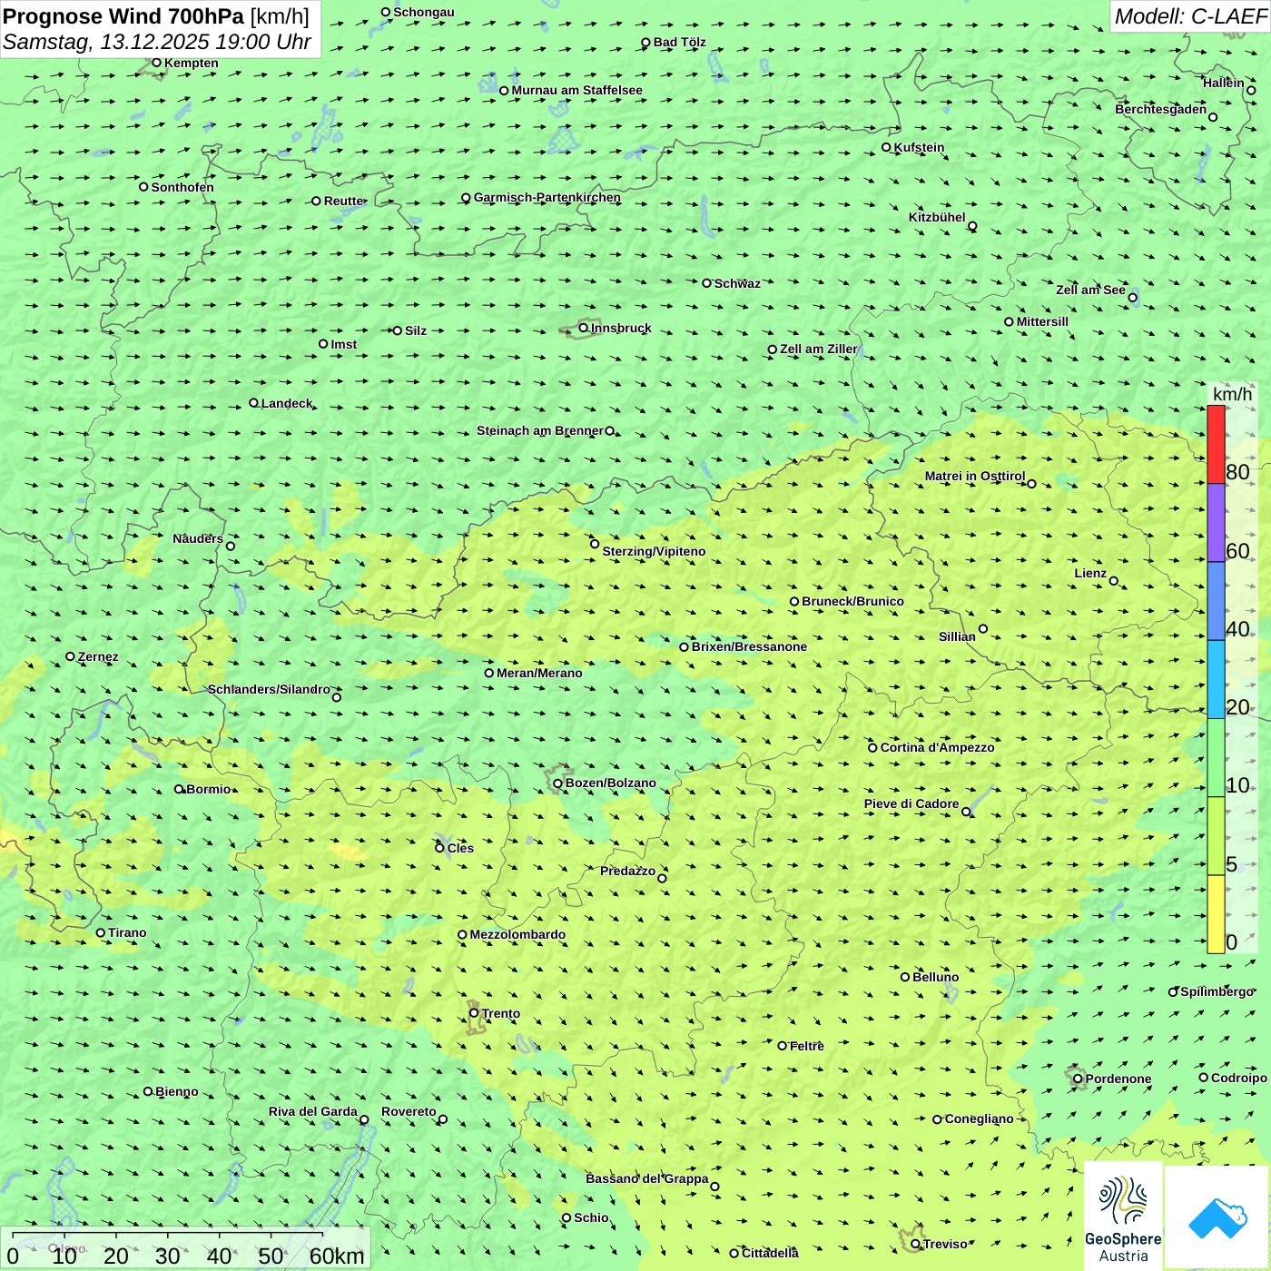1271x1271 pixels.
Task: Click the Bad Tölz label
Action: point(680,42)
